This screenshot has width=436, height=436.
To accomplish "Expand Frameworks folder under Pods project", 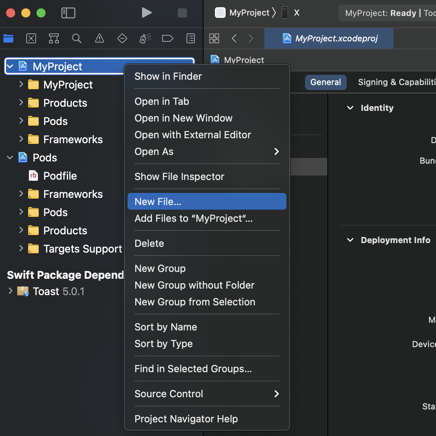I will pos(21,194).
